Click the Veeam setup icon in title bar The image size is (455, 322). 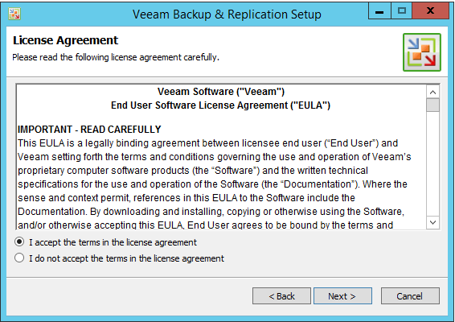tap(14, 14)
